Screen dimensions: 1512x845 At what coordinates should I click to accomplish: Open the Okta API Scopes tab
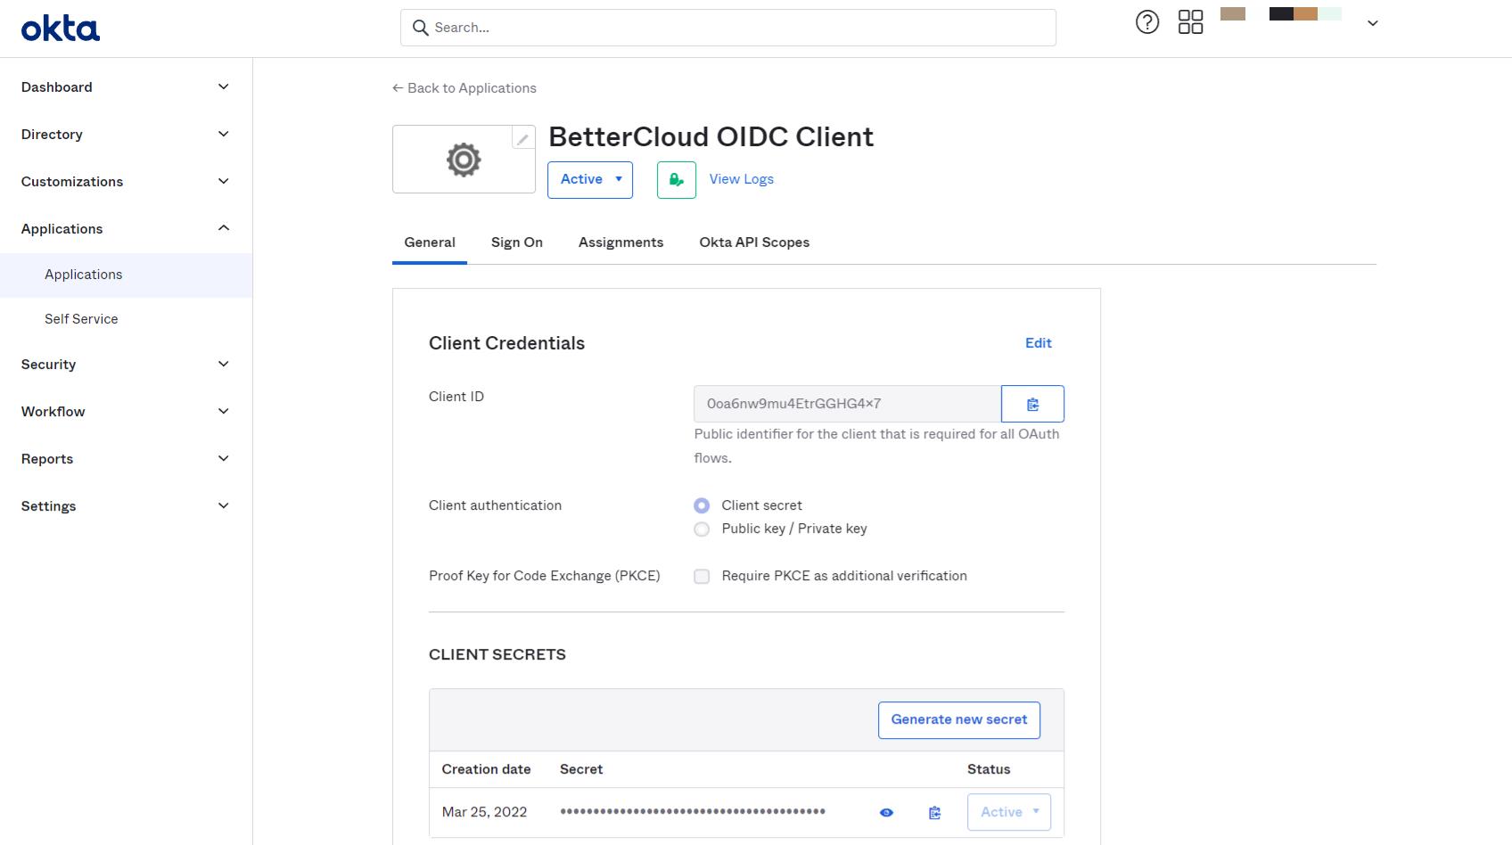[x=753, y=242]
